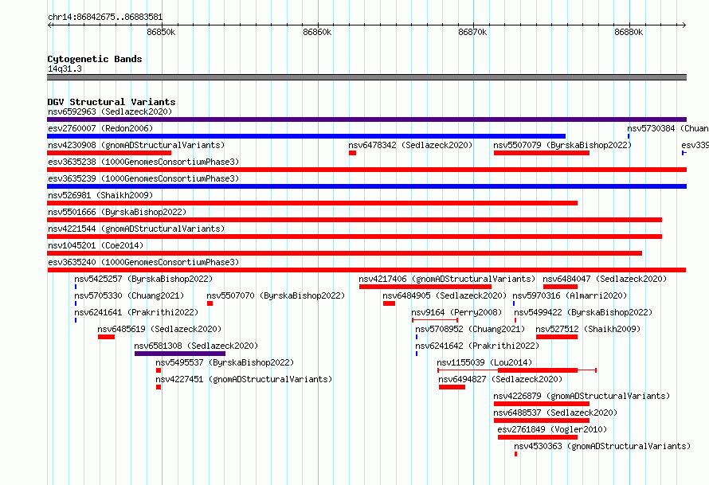Screen dimensions: 709x485
Task: Open the nsv5730384 variant label
Action: (668, 128)
